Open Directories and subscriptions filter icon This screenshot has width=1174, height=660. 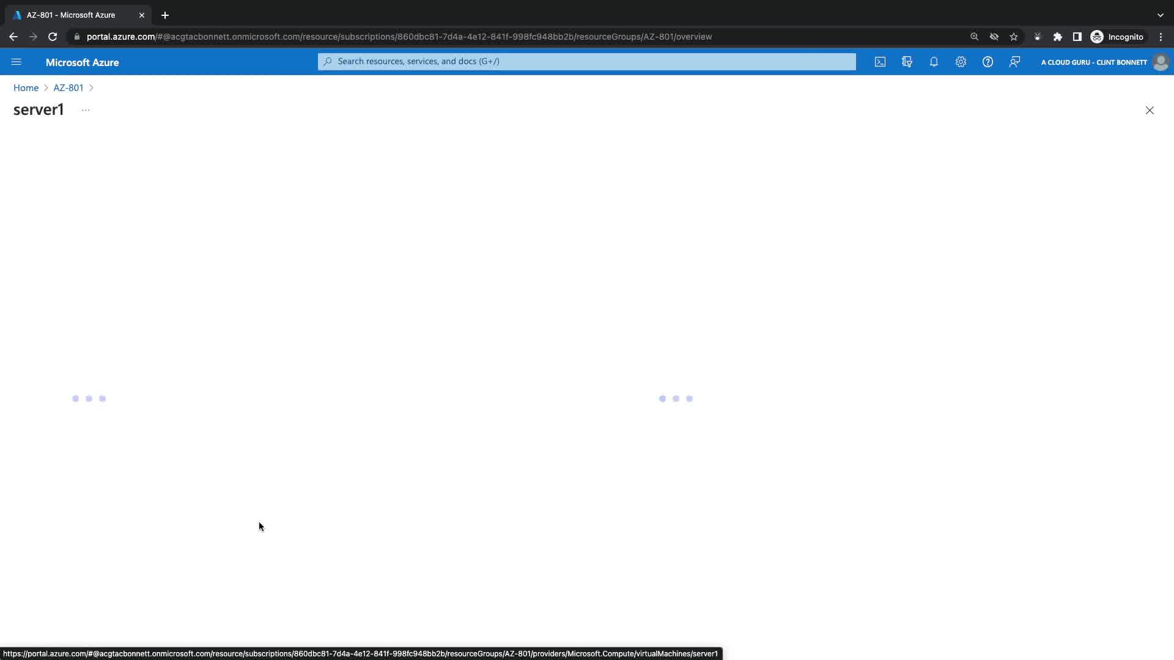tap(907, 62)
